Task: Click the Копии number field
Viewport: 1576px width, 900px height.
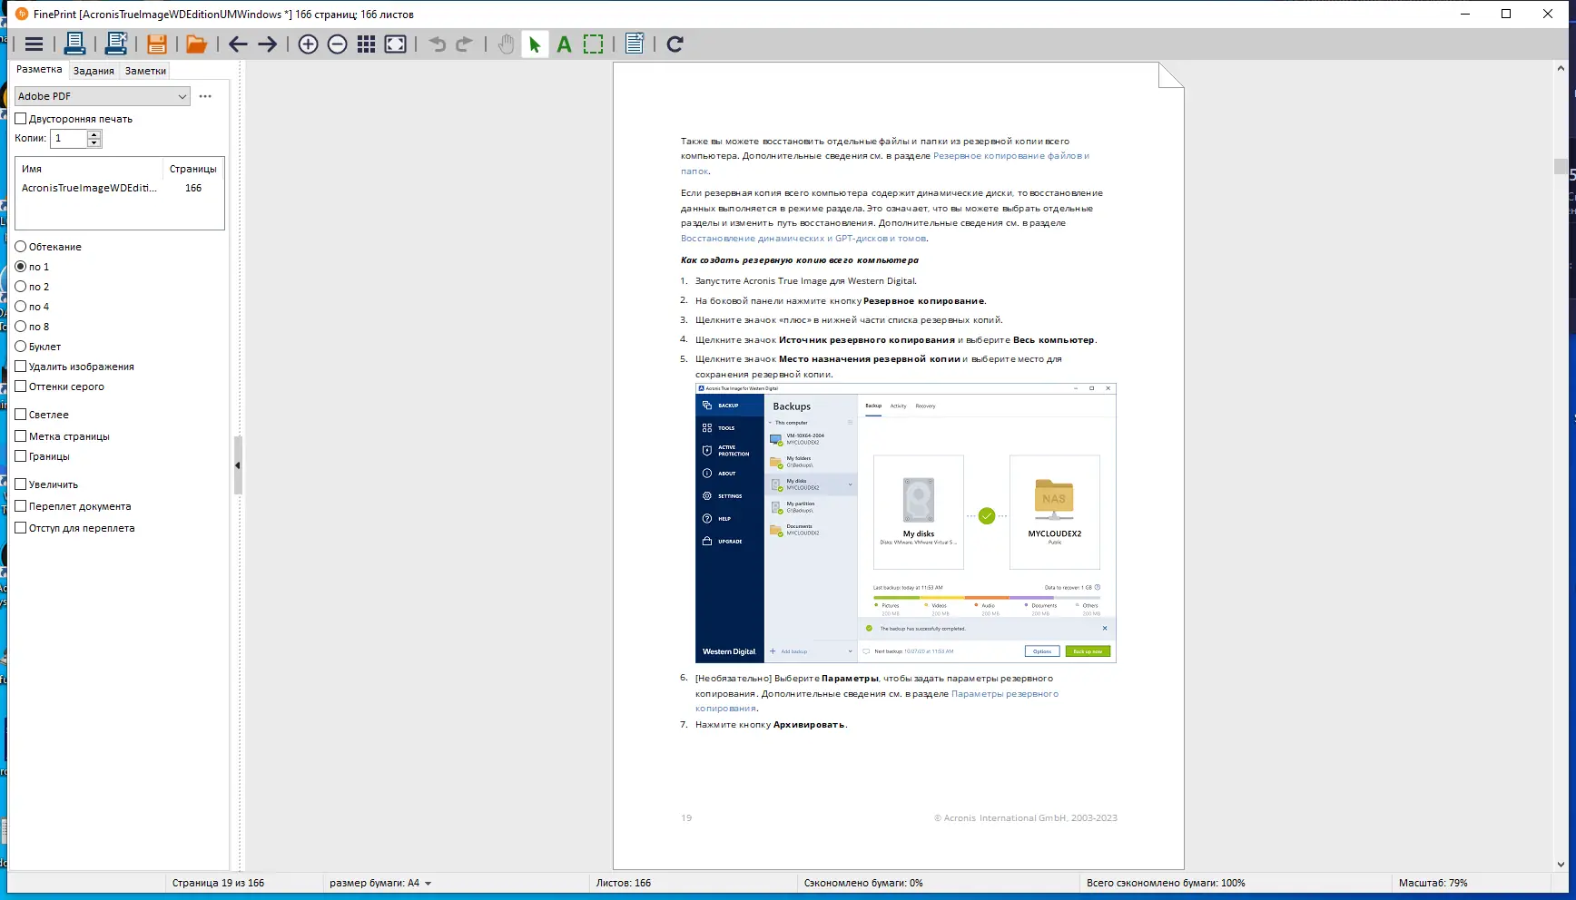Action: 69,138
